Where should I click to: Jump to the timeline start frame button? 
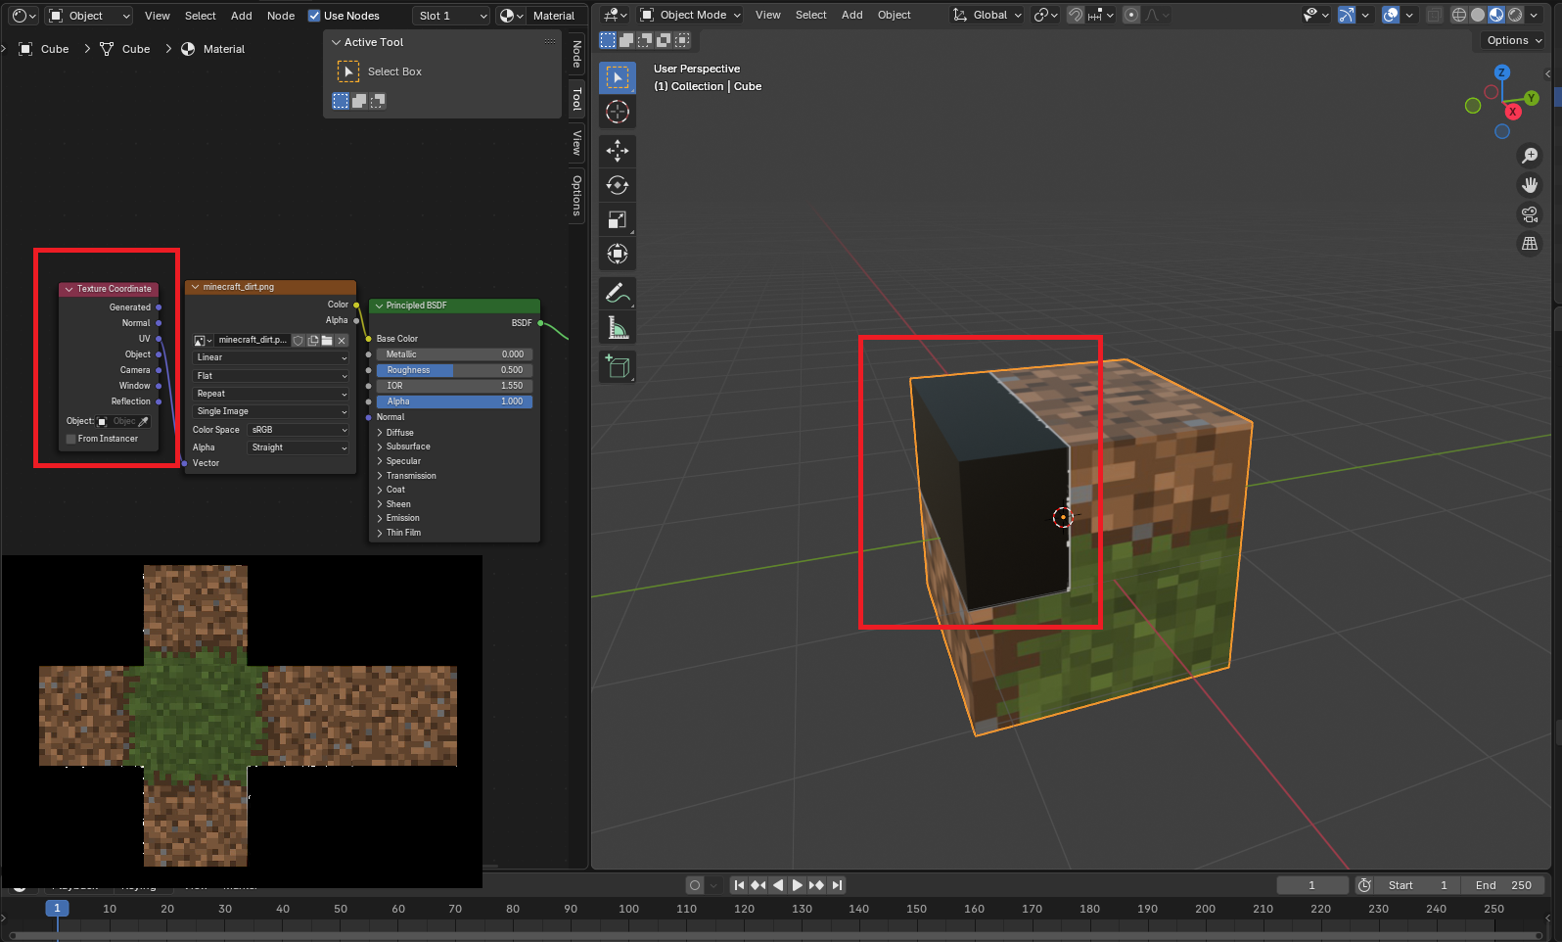(x=739, y=885)
